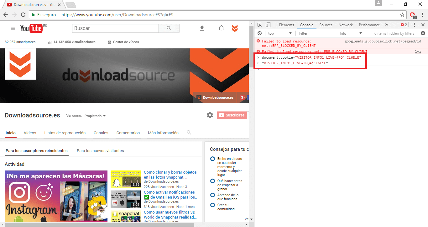Click the browser back arrow
The image size is (428, 227).
[6, 15]
